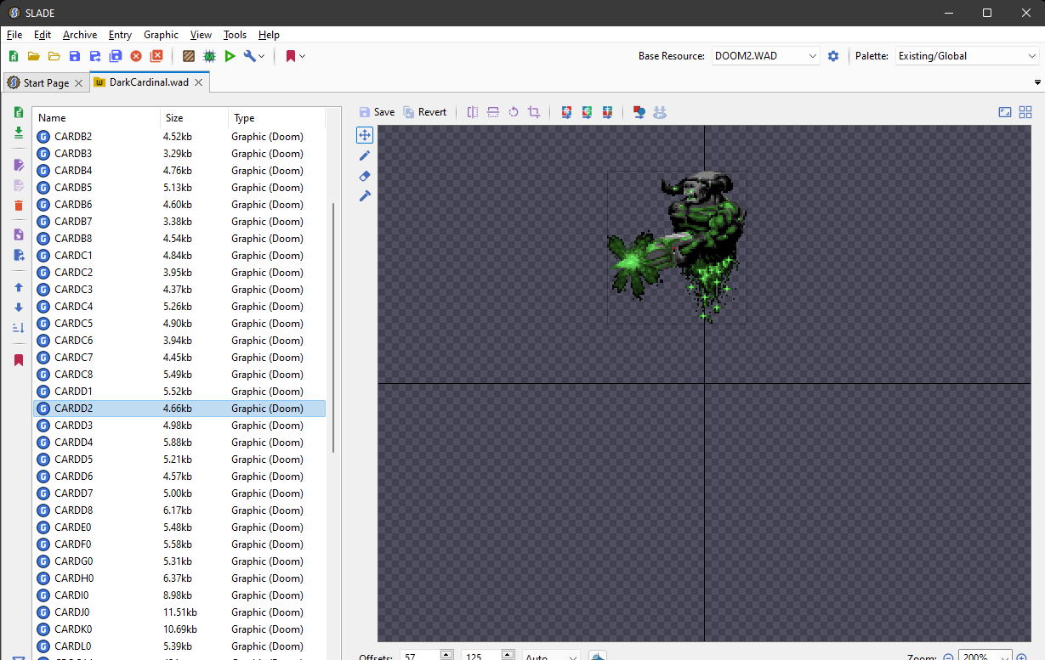The width and height of the screenshot is (1045, 660).
Task: Click the Rotate image icon
Action: coord(514,112)
